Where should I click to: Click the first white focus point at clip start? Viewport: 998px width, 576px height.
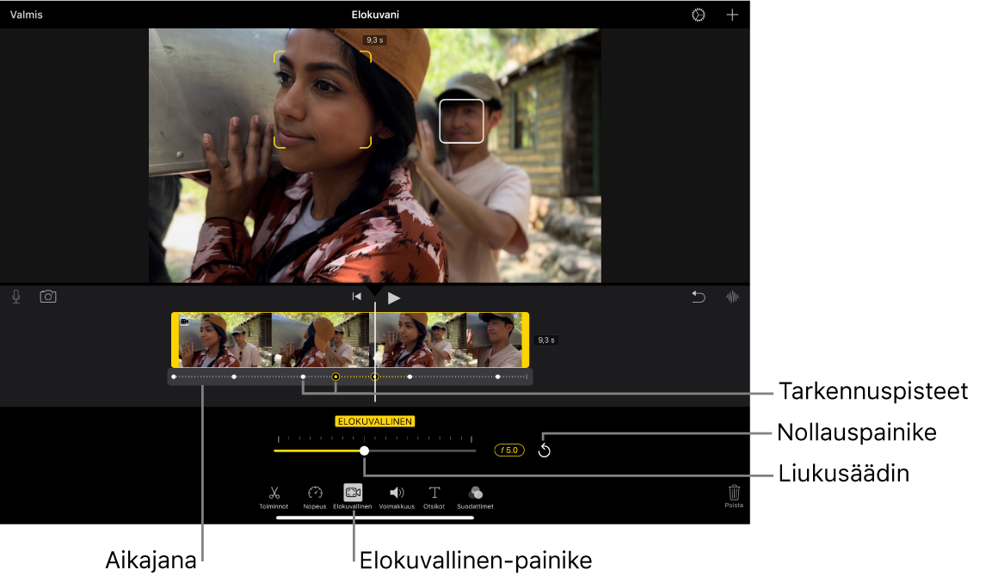[x=174, y=377]
